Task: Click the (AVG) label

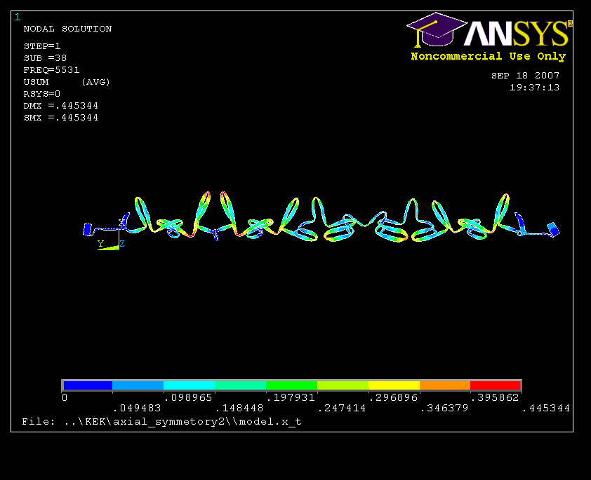Action: tap(95, 82)
